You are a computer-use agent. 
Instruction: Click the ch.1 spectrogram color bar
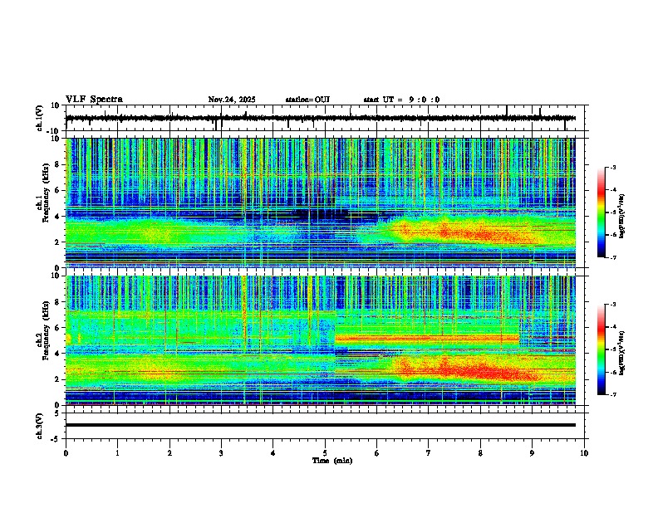(602, 212)
